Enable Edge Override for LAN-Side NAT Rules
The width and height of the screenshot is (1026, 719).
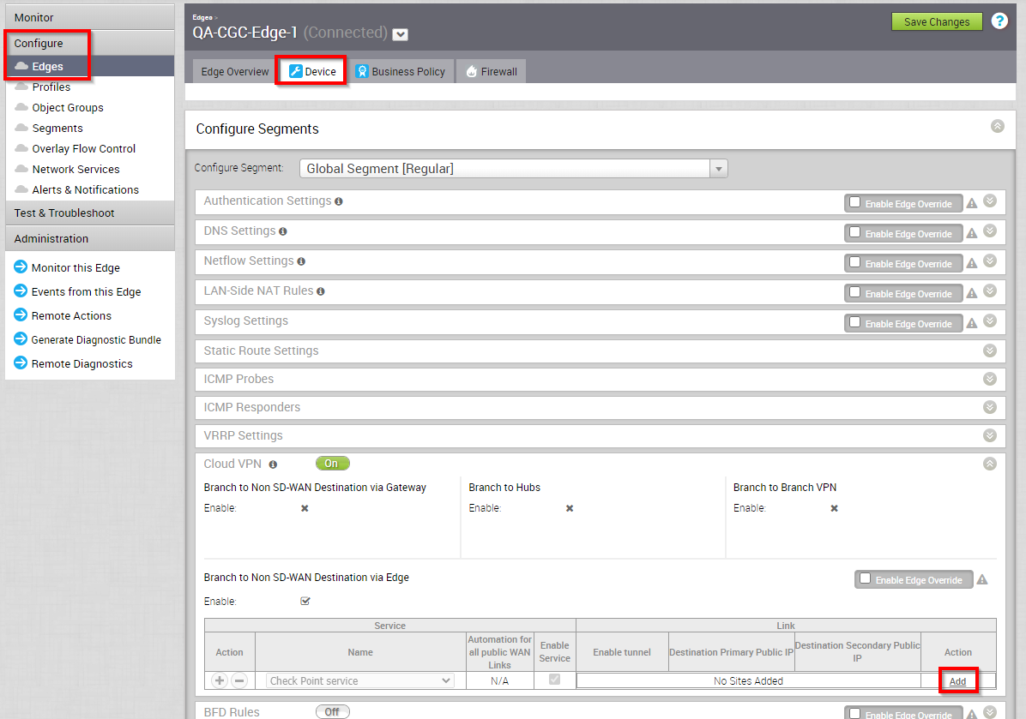coord(854,293)
